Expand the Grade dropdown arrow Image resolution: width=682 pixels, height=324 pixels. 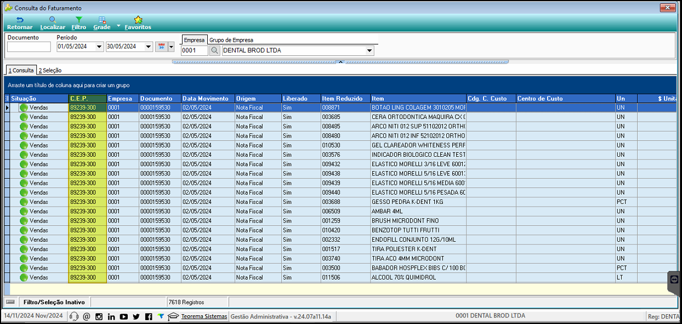[x=118, y=26]
